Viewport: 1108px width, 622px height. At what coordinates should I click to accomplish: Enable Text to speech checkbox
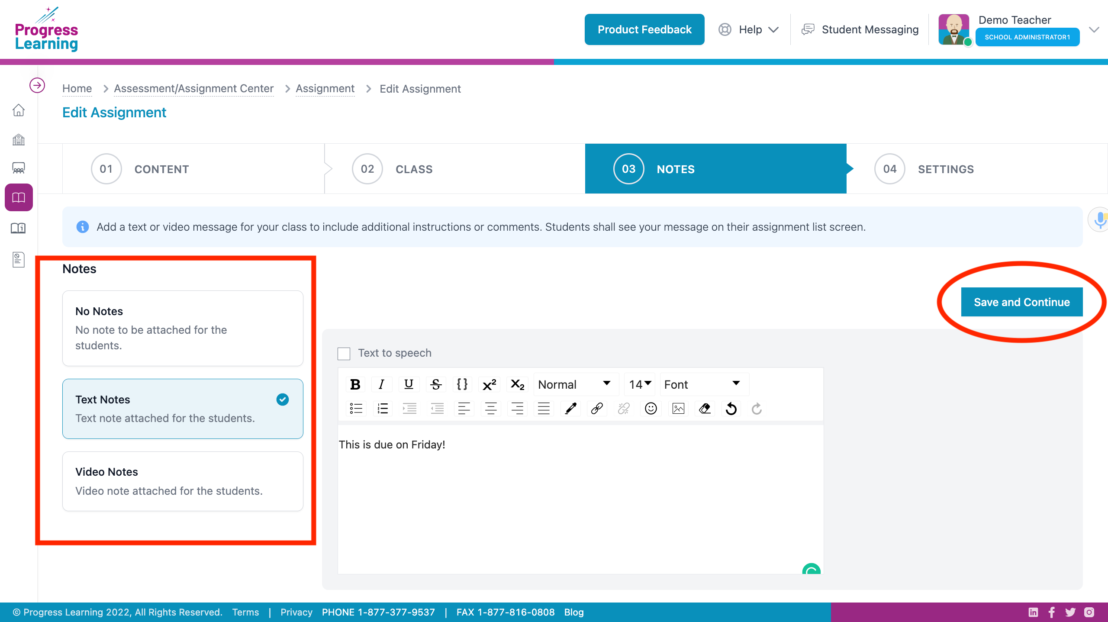coord(344,353)
